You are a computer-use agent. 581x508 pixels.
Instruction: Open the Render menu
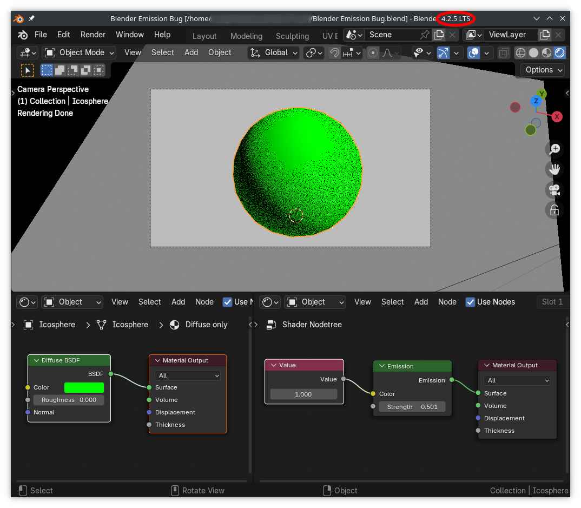point(93,35)
